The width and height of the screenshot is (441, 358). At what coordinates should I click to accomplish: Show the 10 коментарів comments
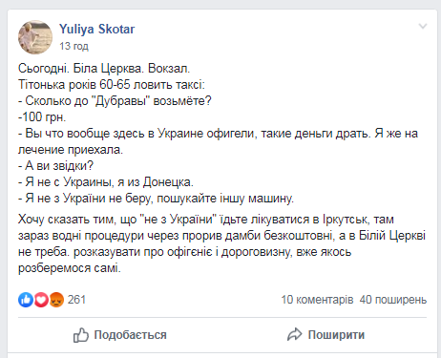click(317, 300)
